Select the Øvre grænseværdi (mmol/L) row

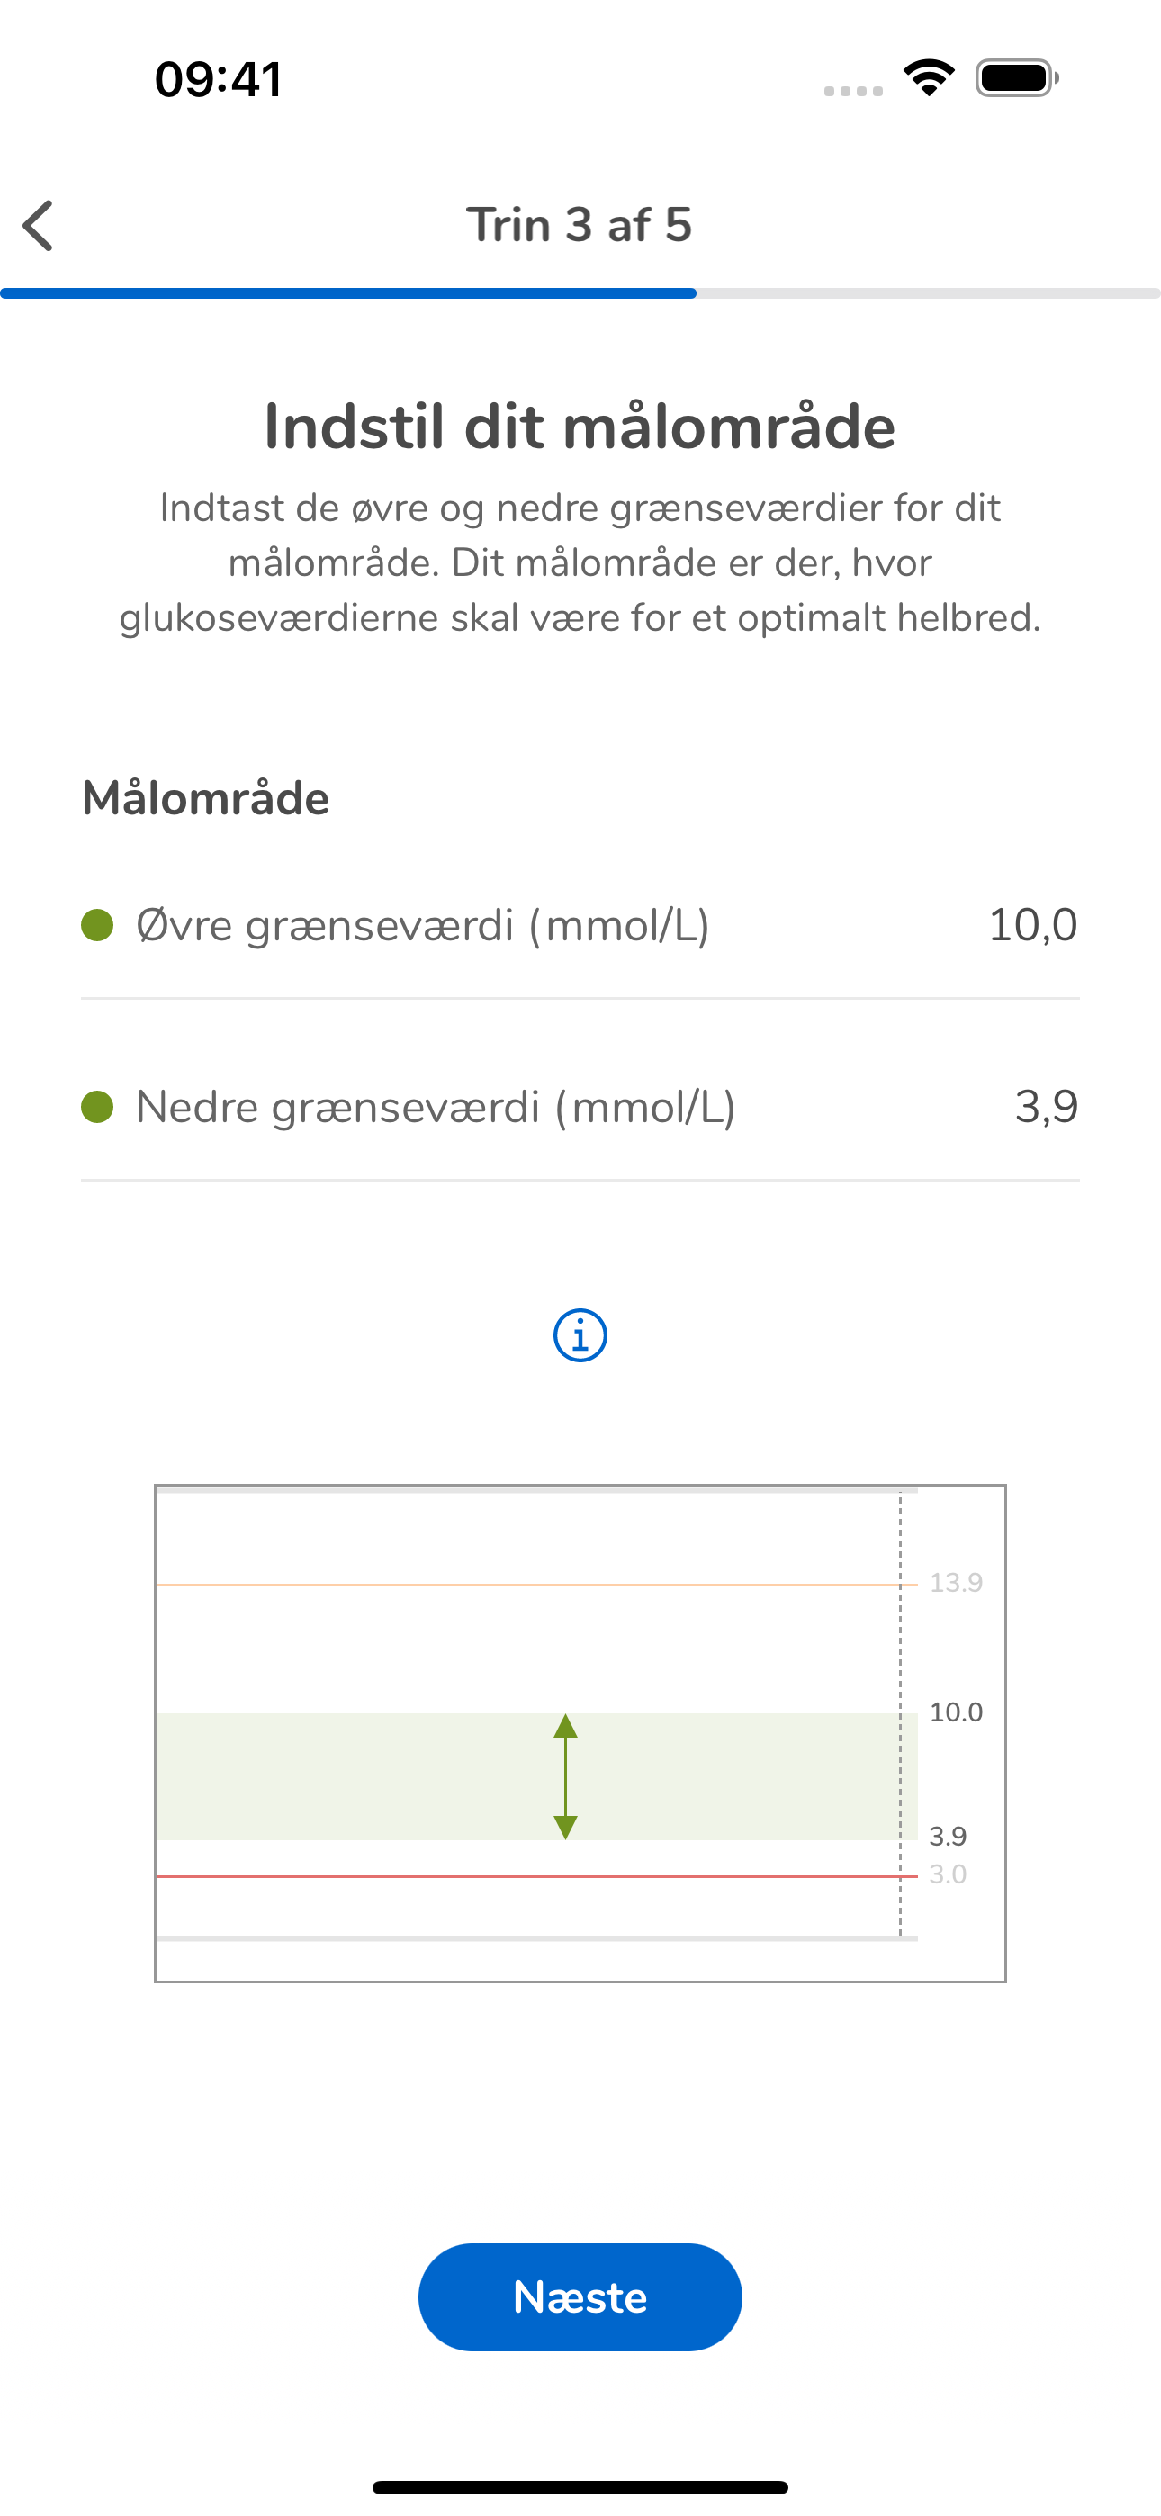pos(580,925)
